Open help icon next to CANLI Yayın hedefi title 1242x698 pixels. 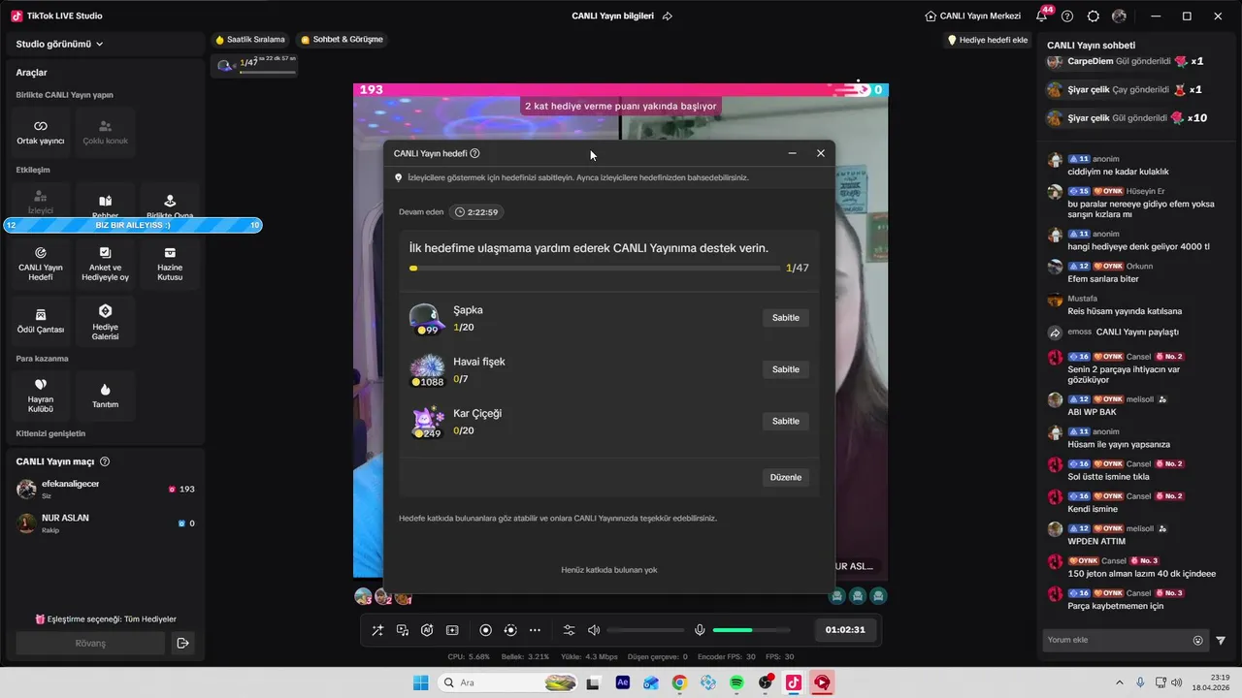coord(474,153)
